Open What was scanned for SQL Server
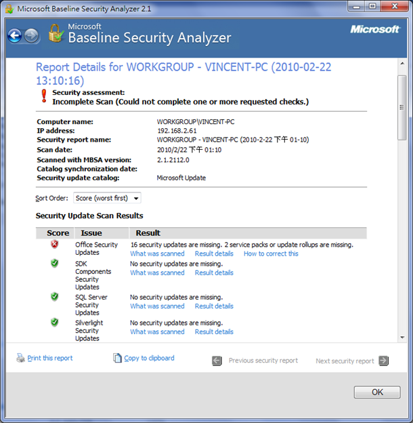 (x=157, y=306)
